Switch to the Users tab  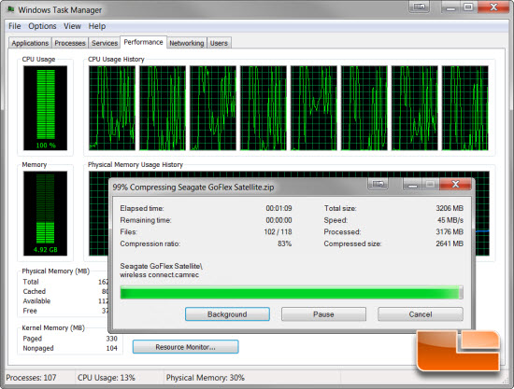pos(219,43)
